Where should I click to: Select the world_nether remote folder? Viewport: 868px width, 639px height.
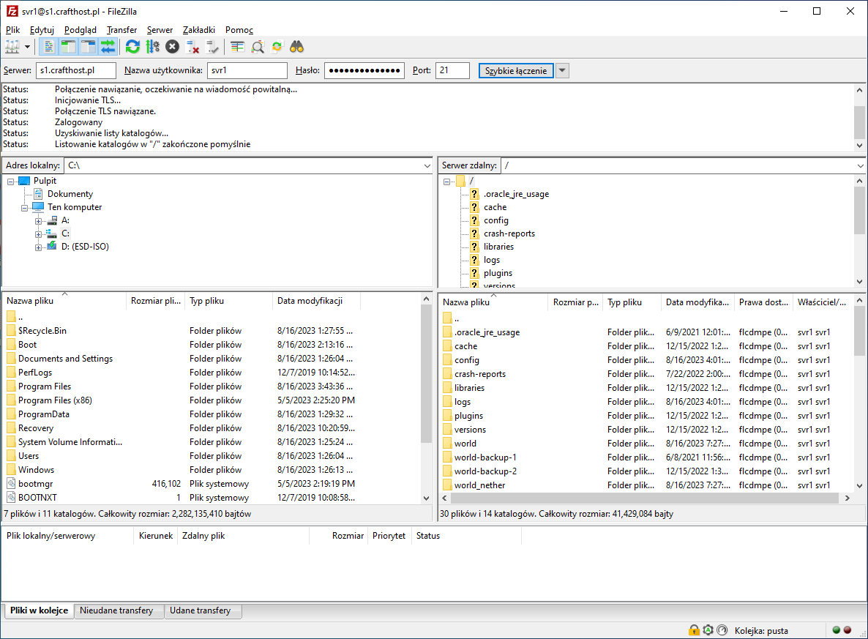(480, 485)
